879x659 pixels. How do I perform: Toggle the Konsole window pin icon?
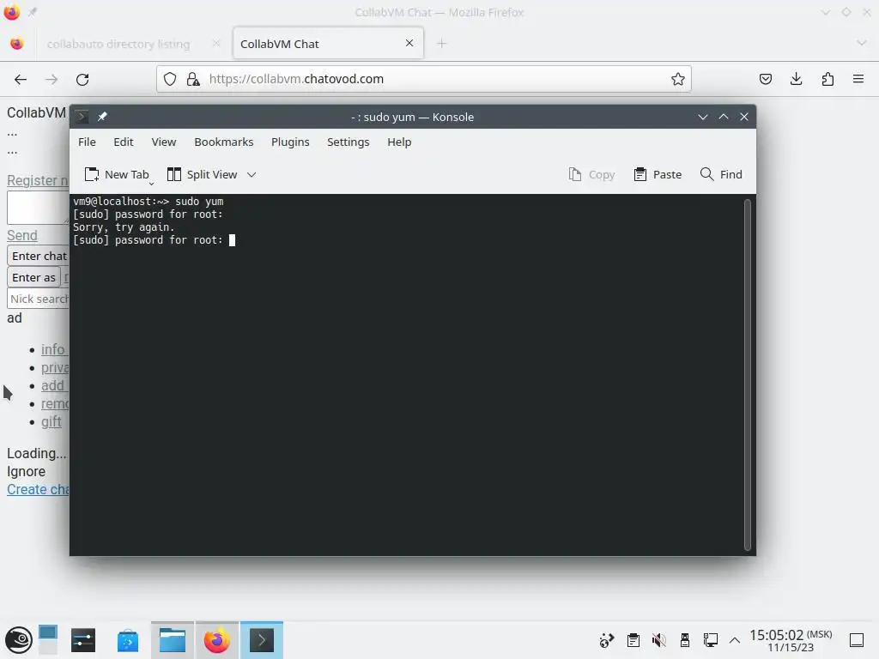point(102,117)
